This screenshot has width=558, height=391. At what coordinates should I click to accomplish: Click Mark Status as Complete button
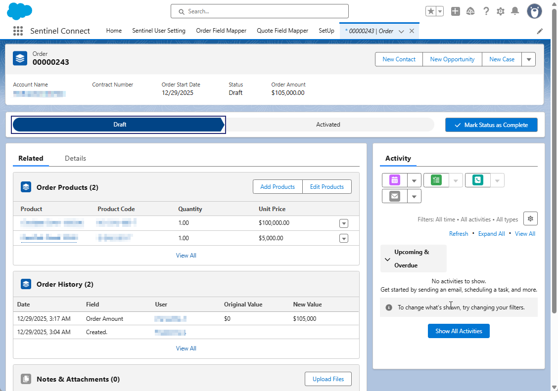(x=491, y=125)
